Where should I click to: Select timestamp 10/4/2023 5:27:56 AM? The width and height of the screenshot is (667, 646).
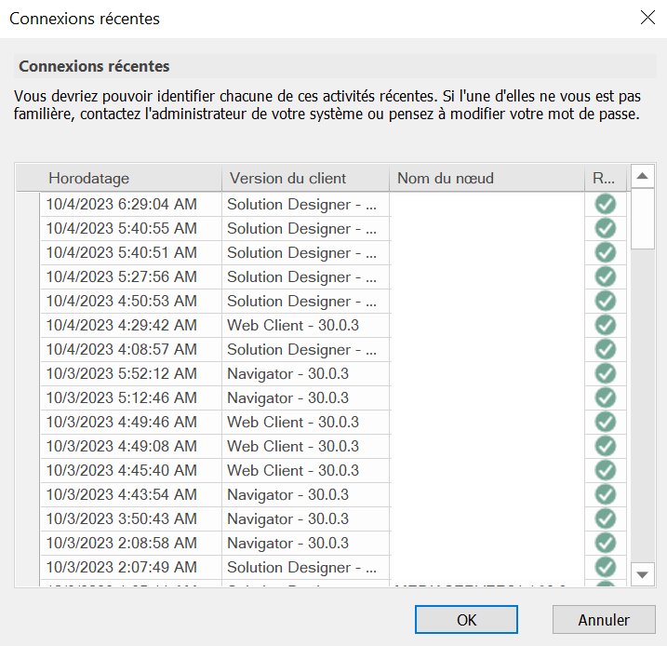[x=121, y=277]
